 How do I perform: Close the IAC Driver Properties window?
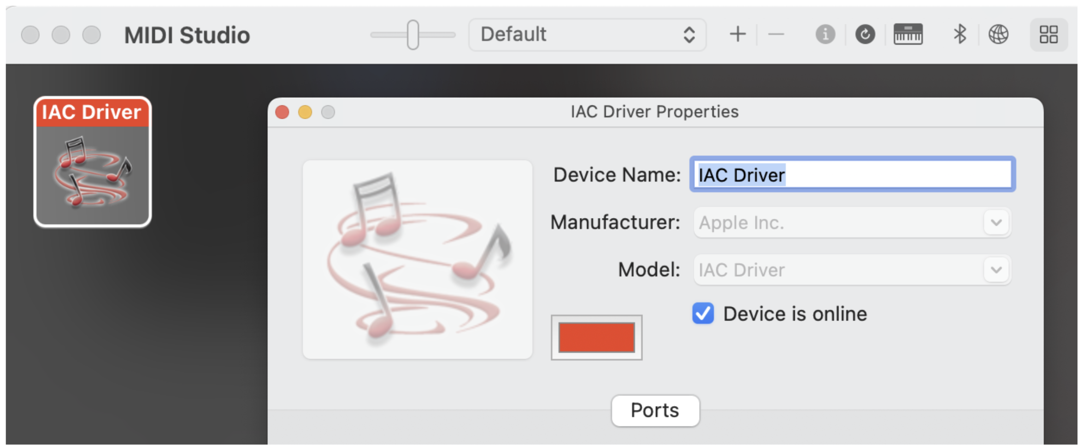coord(282,112)
